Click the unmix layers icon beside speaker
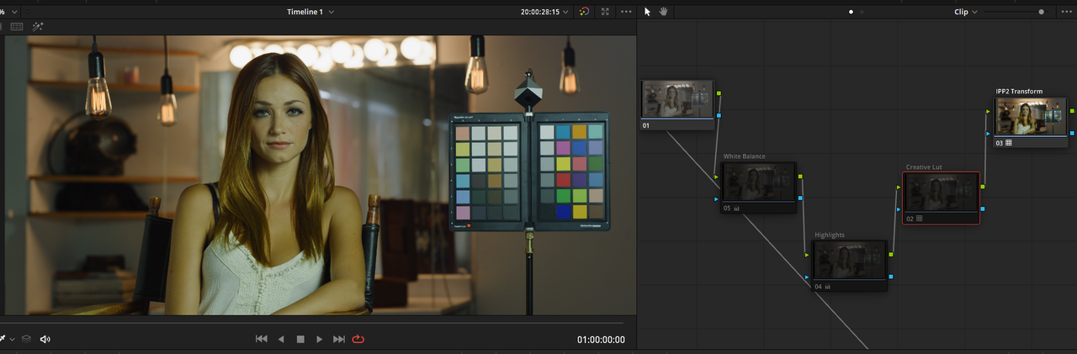Viewport: 1077px width, 354px height. 26,339
